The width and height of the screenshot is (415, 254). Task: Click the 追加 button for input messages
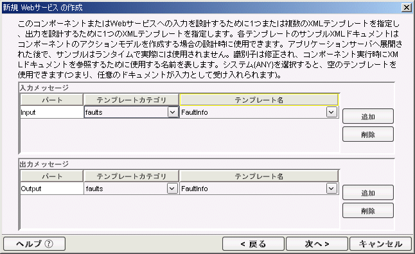[368, 116]
